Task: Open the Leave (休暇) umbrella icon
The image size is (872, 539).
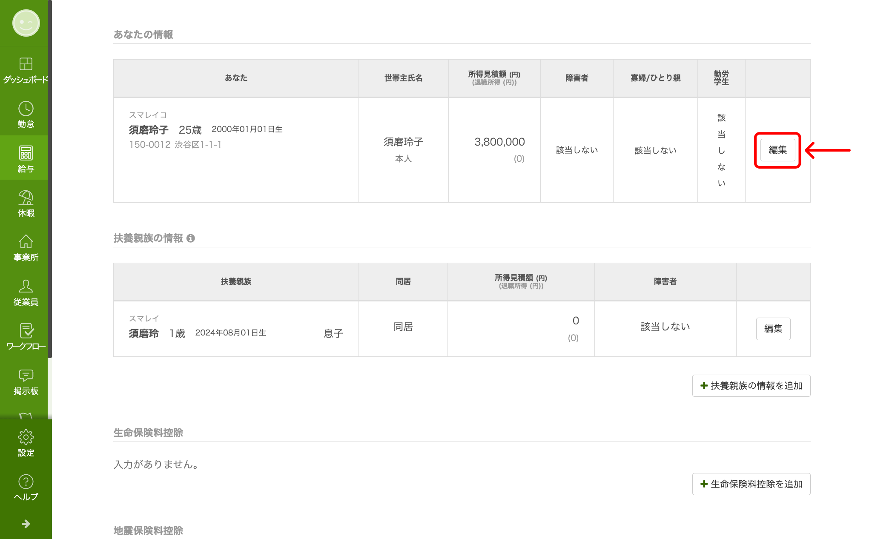Action: coord(26,204)
